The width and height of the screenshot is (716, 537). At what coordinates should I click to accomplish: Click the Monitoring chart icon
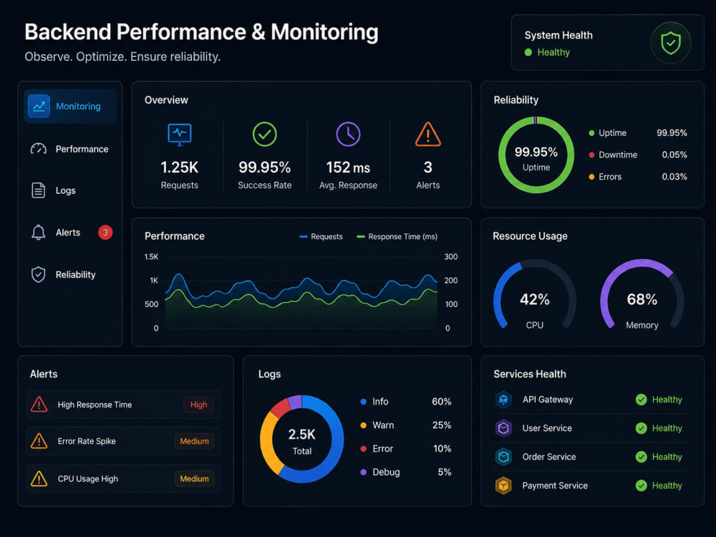(39, 107)
